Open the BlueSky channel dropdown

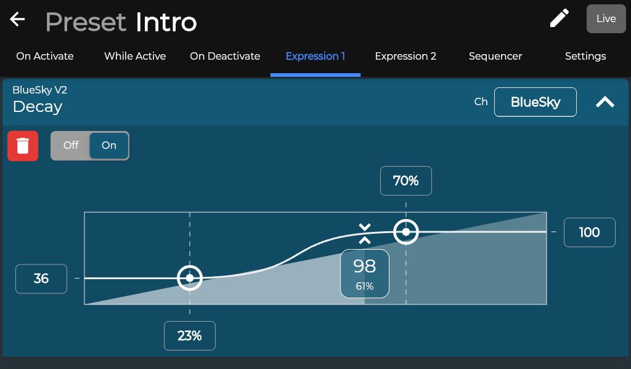(x=535, y=102)
